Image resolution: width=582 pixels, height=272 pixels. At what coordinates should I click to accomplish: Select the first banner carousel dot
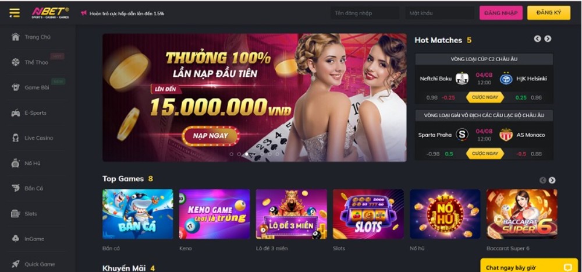click(231, 154)
